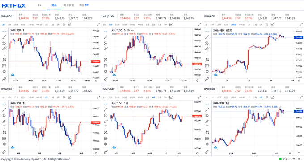
Task: Click the FXTF GX logo
Action: click(x=14, y=6)
